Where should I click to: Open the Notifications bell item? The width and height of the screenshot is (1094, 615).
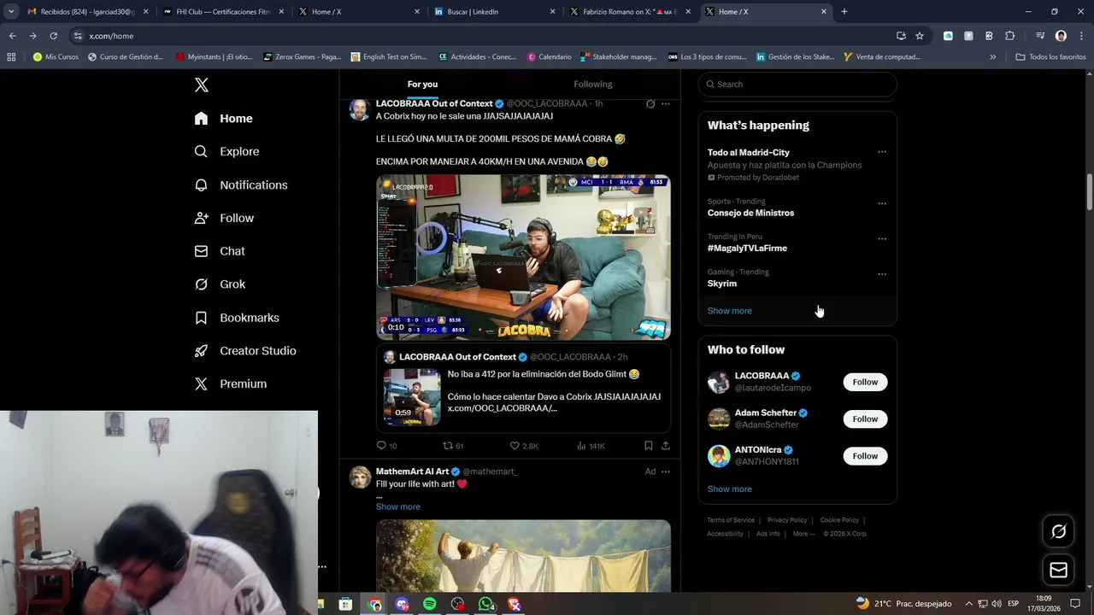tap(240, 184)
